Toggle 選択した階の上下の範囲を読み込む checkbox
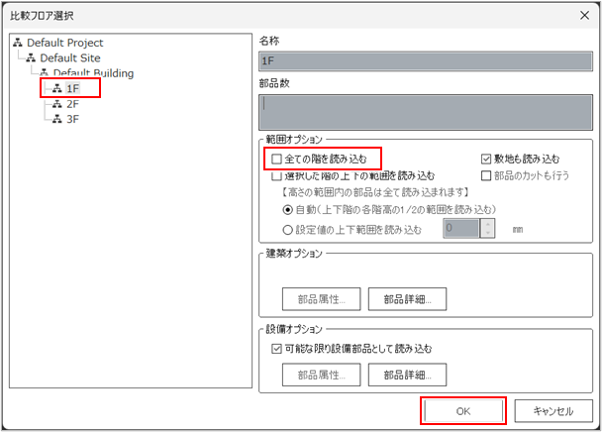This screenshot has height=432, width=602. (x=277, y=175)
